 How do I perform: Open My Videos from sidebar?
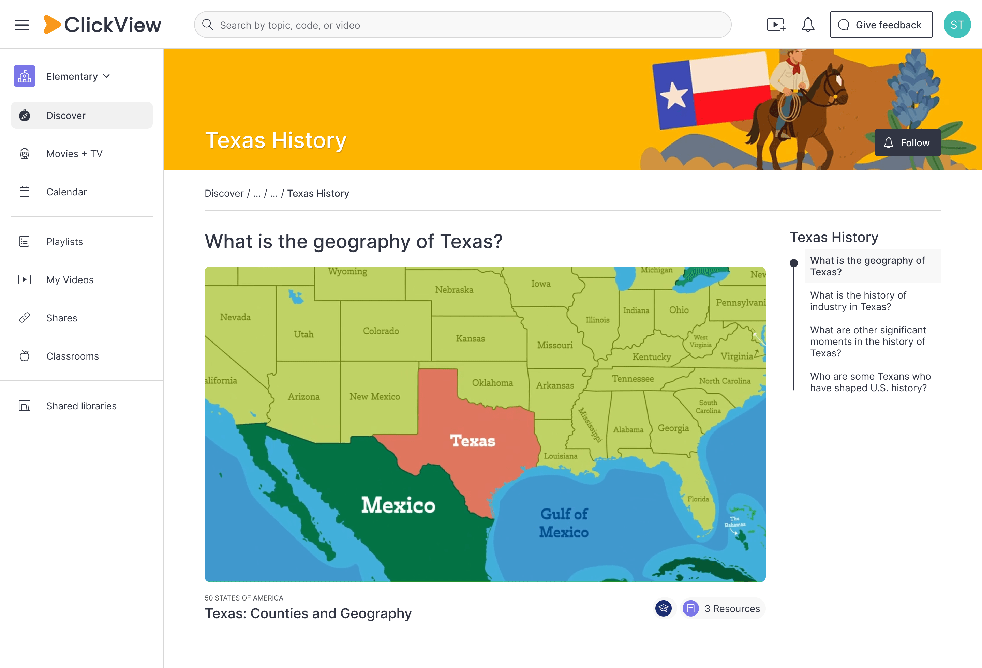(x=81, y=279)
